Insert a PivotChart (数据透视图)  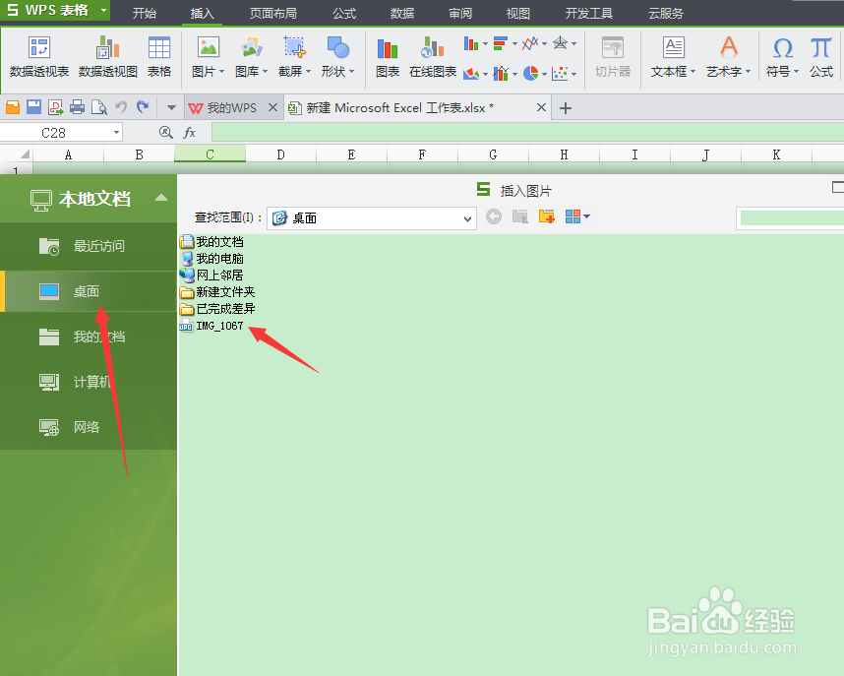[107, 57]
